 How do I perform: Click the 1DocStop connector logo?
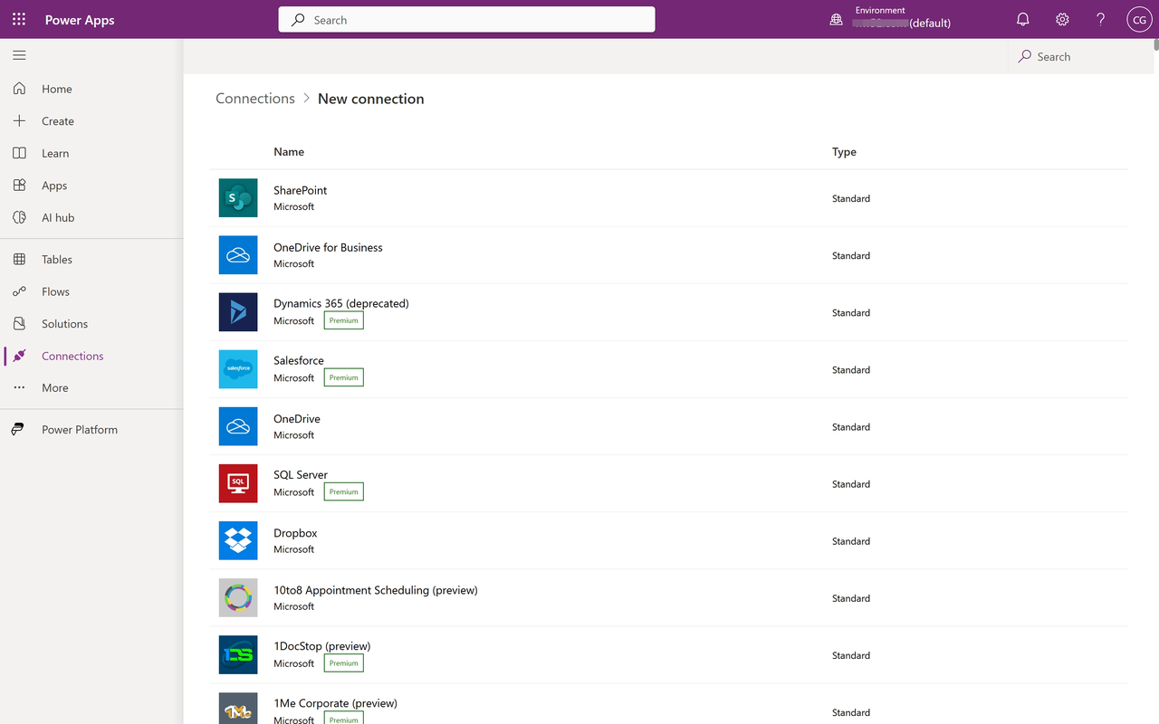[238, 653]
